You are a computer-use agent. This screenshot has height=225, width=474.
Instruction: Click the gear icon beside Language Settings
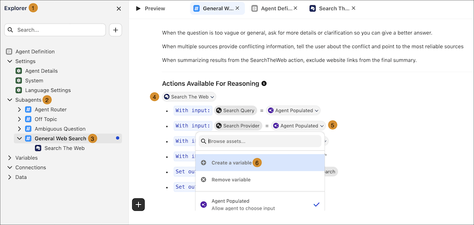click(x=19, y=90)
